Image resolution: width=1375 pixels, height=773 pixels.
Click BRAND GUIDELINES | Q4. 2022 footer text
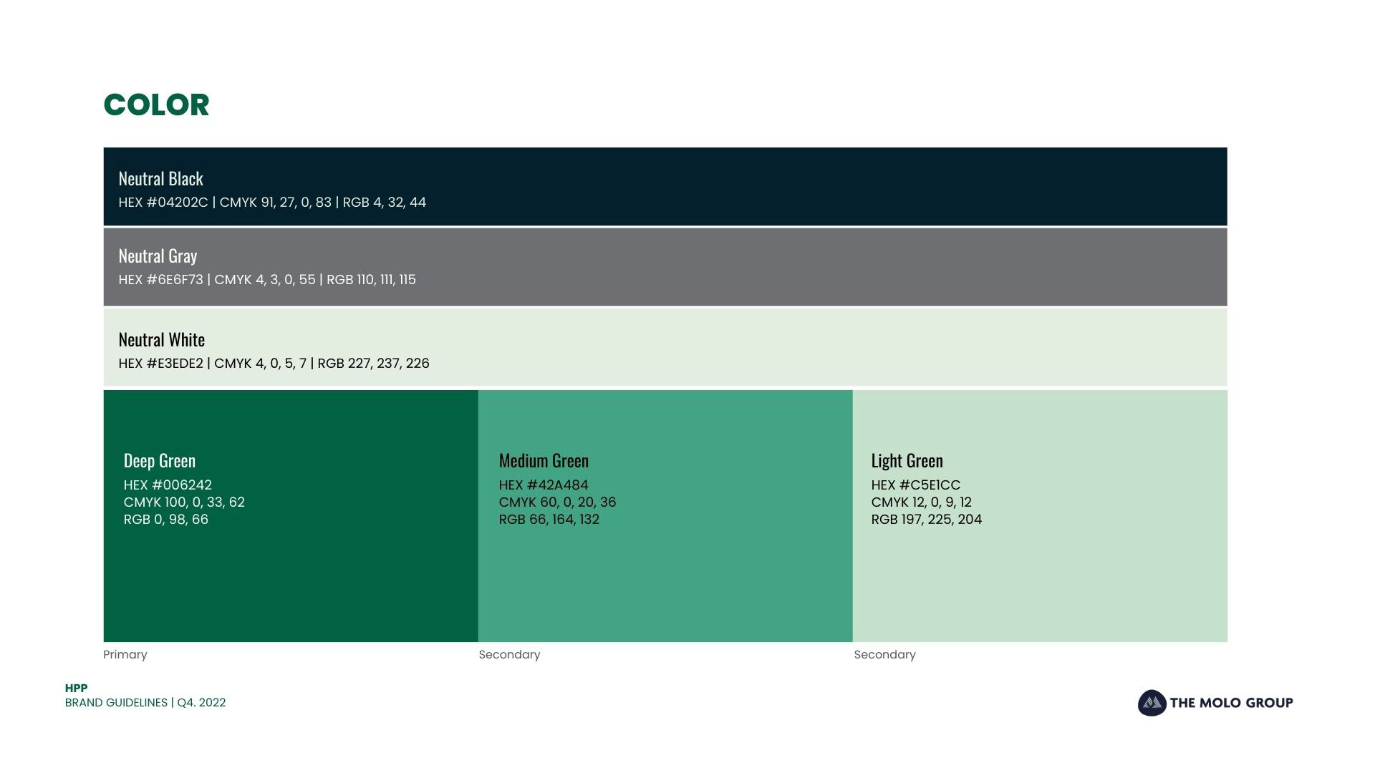[x=145, y=703]
